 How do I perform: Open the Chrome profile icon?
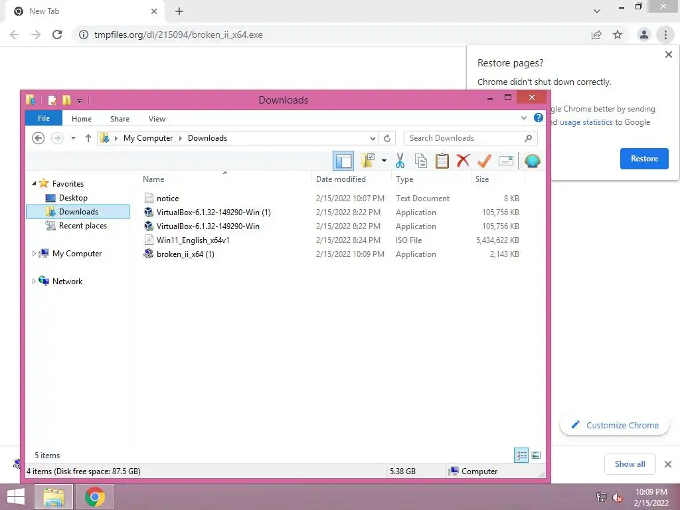[x=644, y=35]
